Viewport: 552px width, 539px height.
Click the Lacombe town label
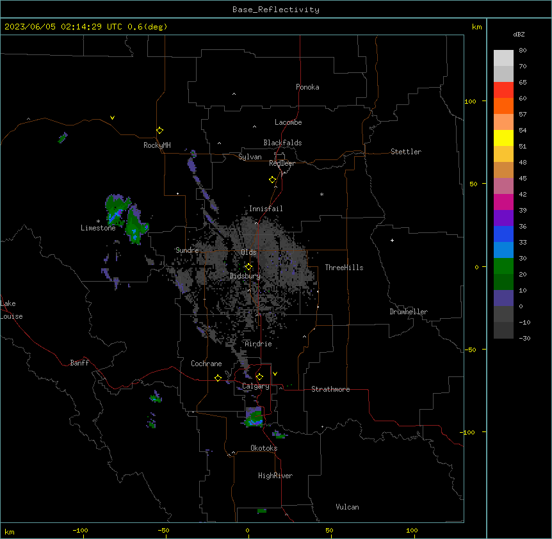pyautogui.click(x=288, y=122)
